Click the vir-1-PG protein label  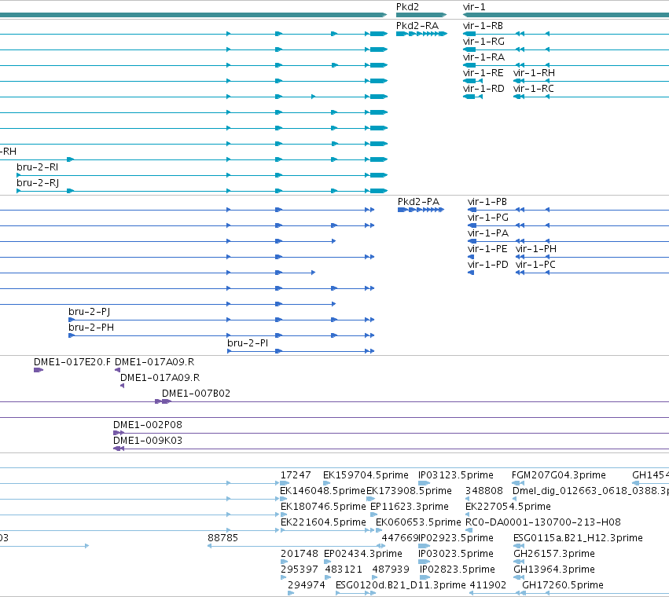[x=488, y=218]
